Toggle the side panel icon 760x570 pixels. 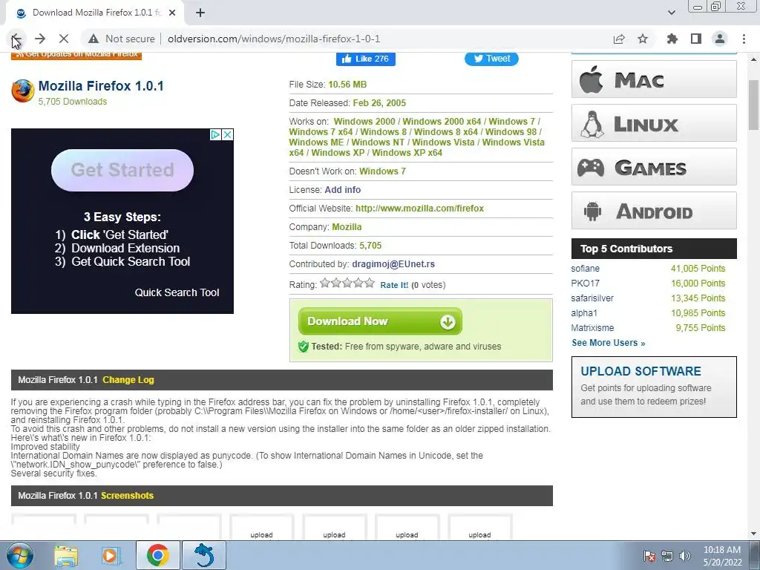696,39
